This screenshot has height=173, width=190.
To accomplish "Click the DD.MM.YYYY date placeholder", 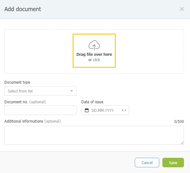I will pyautogui.click(x=102, y=110).
